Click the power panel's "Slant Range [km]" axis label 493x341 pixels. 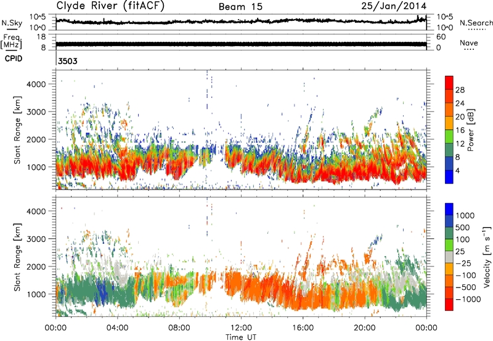click(17, 130)
